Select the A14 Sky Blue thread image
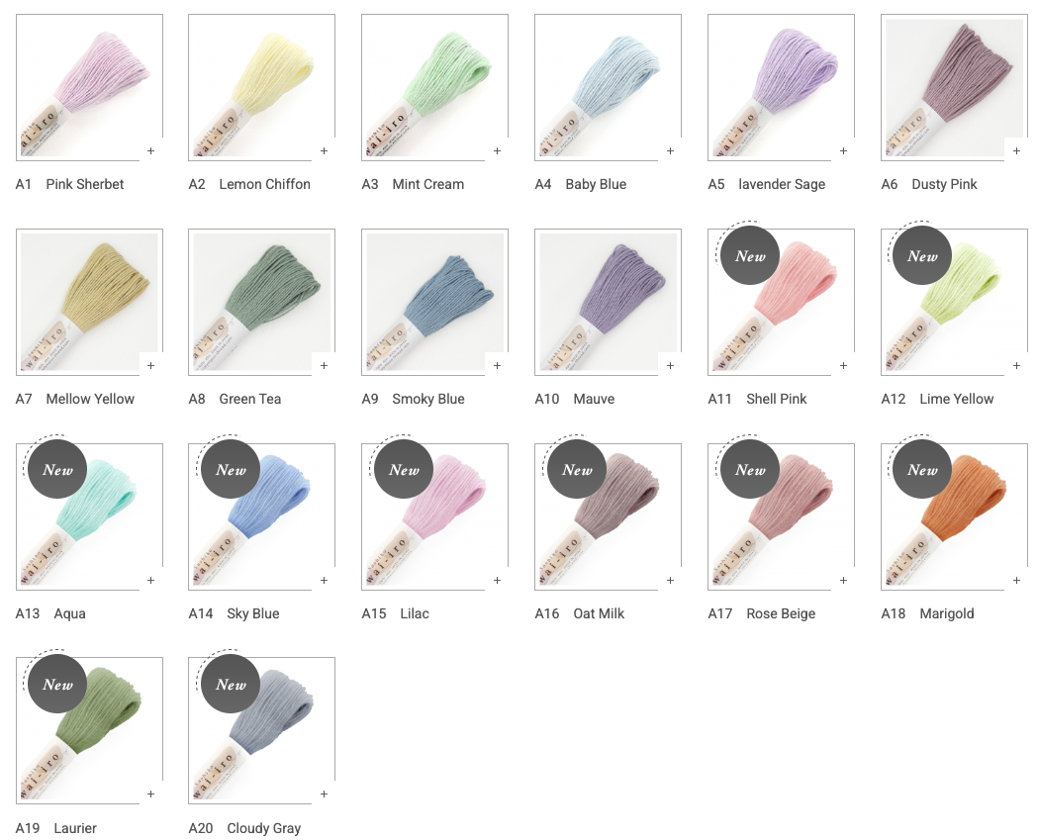Viewport: 1038px width, 840px height. pos(261,516)
